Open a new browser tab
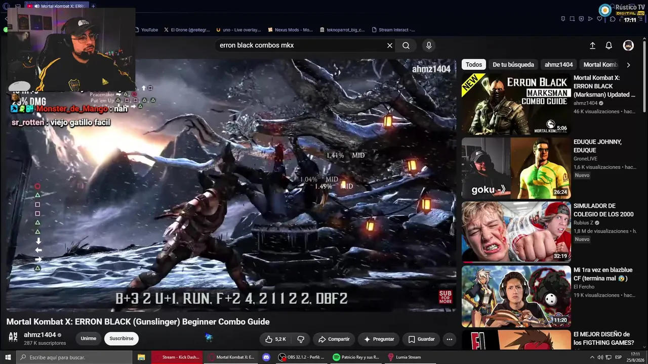The height and width of the screenshot is (364, 648). (x=93, y=6)
